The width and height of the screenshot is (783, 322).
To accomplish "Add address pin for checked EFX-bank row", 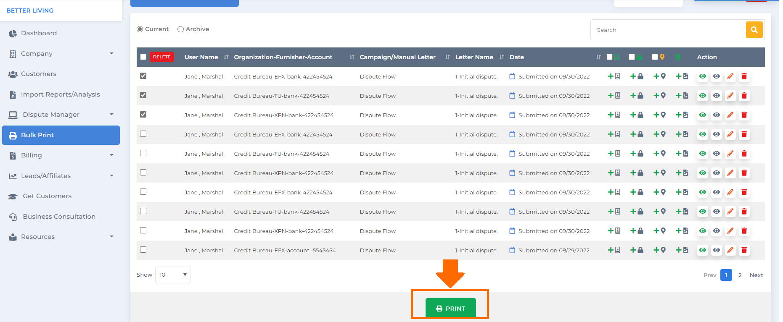I will tap(659, 76).
